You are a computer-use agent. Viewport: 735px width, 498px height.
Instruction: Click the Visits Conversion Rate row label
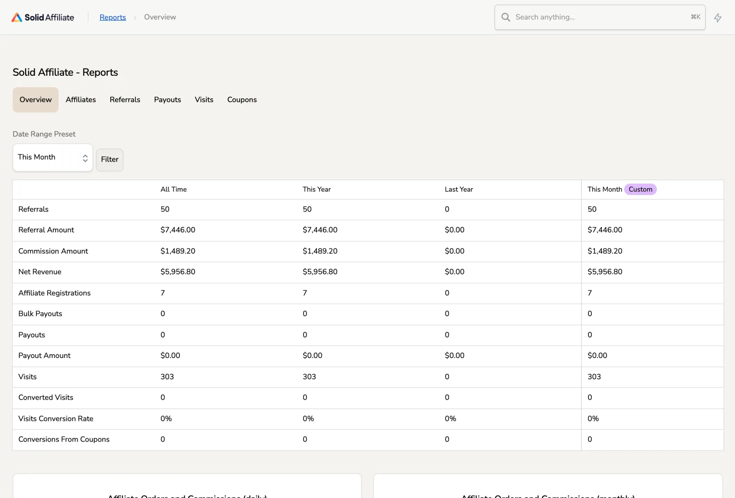click(x=56, y=419)
